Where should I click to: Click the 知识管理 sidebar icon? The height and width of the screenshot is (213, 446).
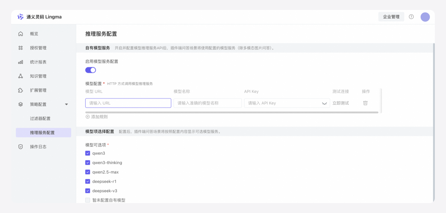[x=20, y=76]
